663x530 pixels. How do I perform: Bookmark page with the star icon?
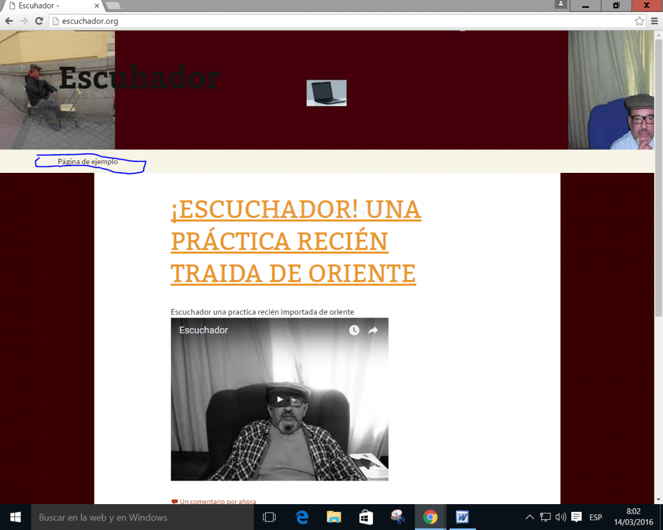(x=639, y=21)
